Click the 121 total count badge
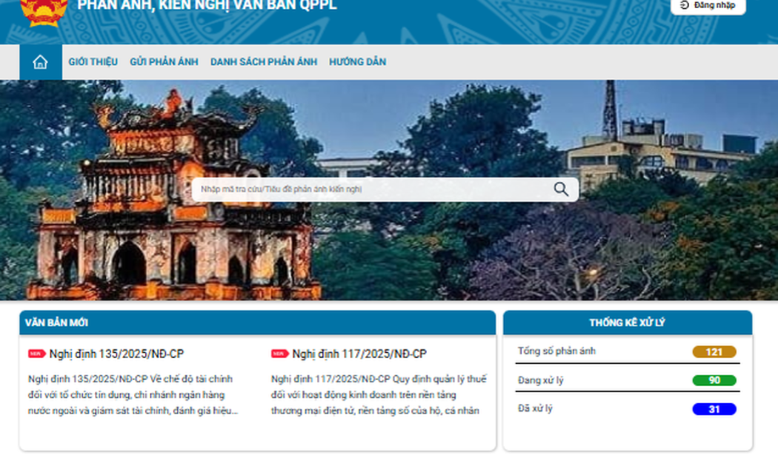This screenshot has width=778, height=466. [714, 351]
